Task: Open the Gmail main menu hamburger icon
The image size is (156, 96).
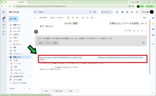Action: point(3,12)
